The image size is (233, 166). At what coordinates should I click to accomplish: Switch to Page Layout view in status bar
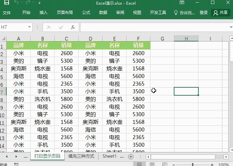click(152, 164)
